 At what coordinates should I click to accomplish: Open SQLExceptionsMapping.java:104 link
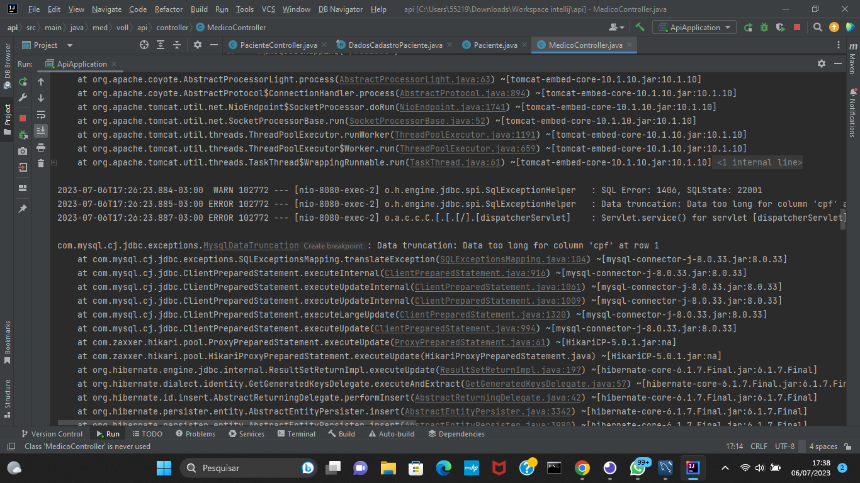[x=514, y=259]
